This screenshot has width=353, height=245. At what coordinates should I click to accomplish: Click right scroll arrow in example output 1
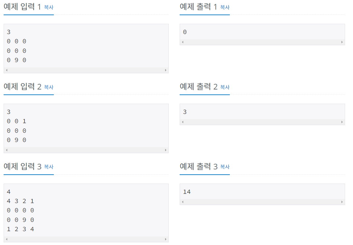click(342, 42)
